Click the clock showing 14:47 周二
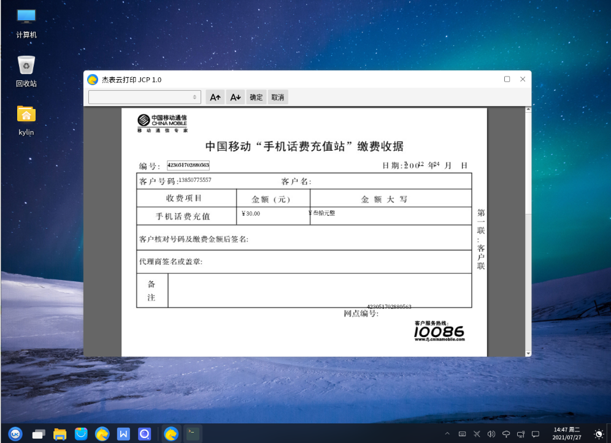This screenshot has width=611, height=443. [x=567, y=433]
